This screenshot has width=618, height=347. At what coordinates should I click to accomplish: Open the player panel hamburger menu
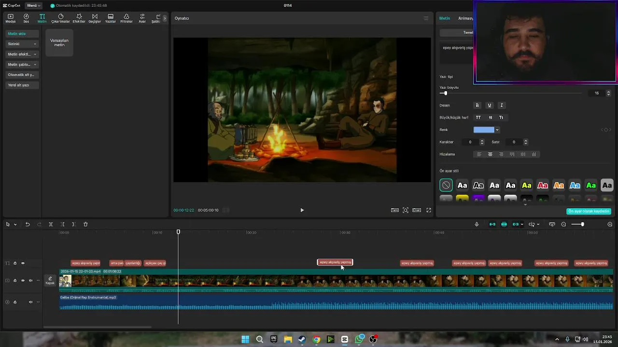pos(426,18)
